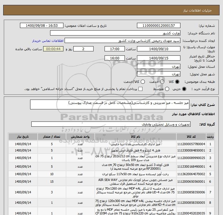
Task: Click product code 111330168490001
Action: [x=191, y=167]
